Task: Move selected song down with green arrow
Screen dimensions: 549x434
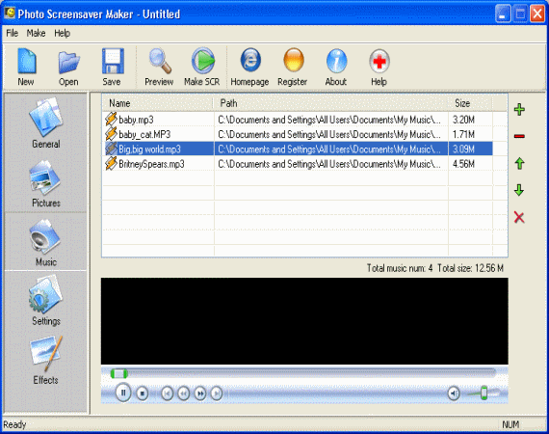Action: coord(519,190)
